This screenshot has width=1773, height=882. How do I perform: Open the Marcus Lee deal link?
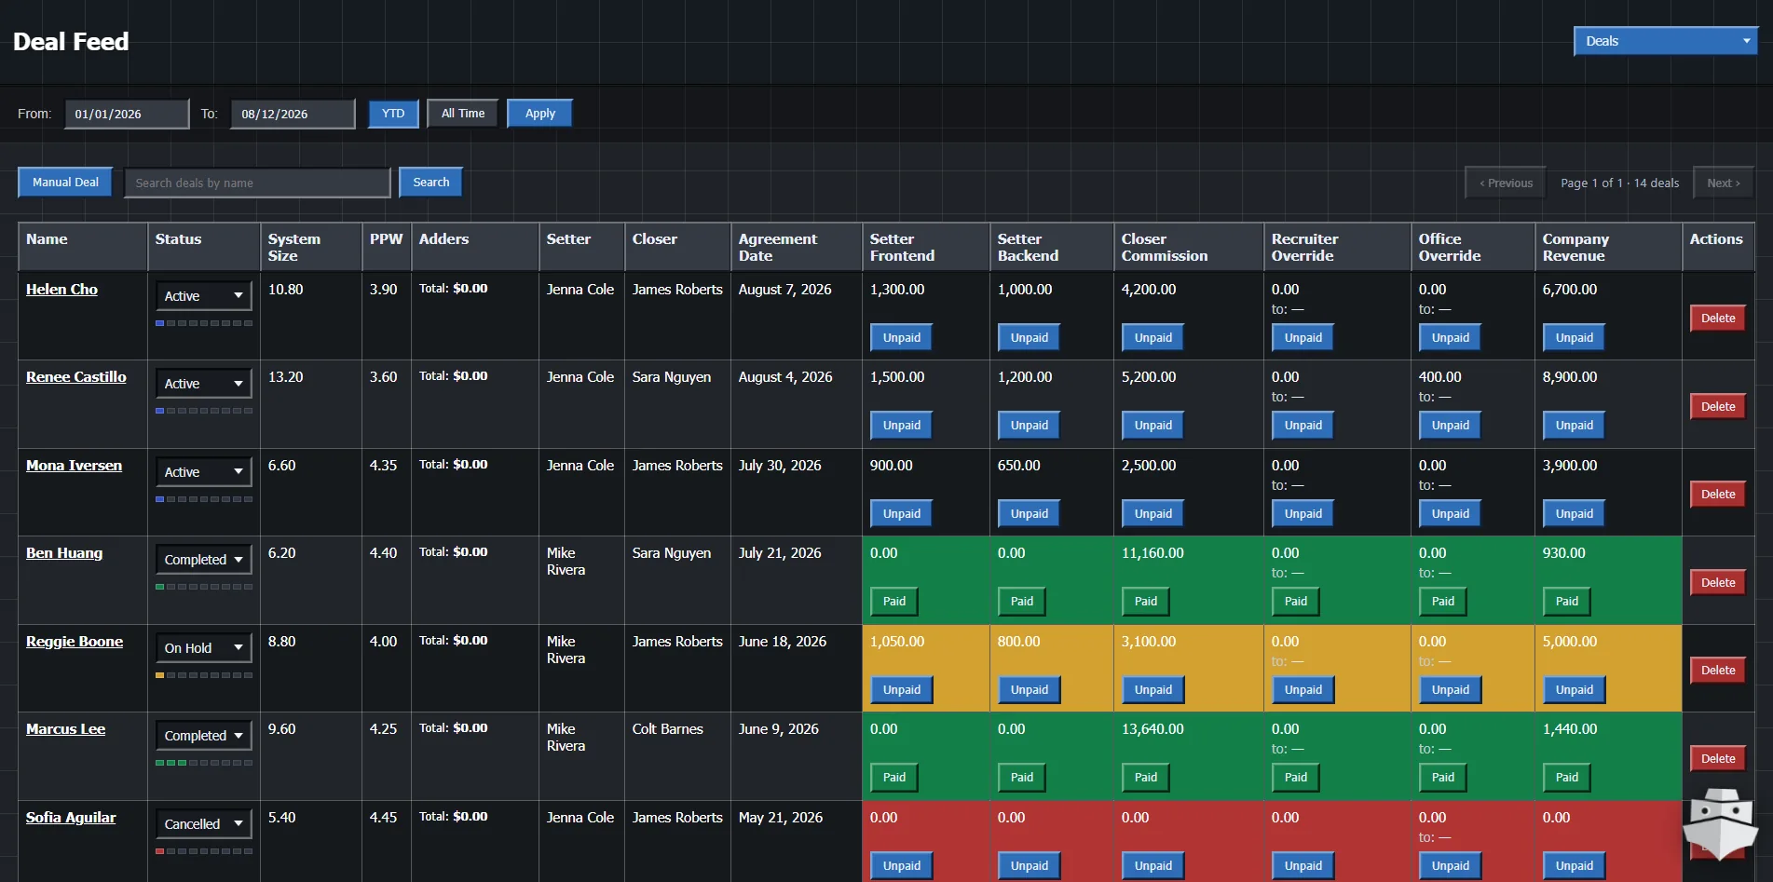[x=65, y=729]
